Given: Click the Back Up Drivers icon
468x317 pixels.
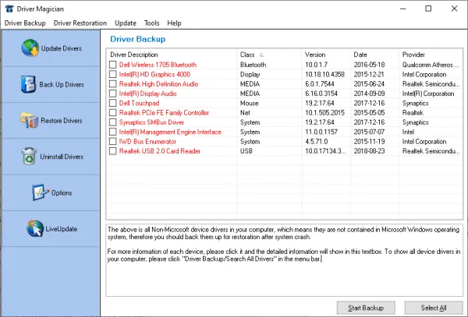Looking at the screenshot, I should [28, 84].
